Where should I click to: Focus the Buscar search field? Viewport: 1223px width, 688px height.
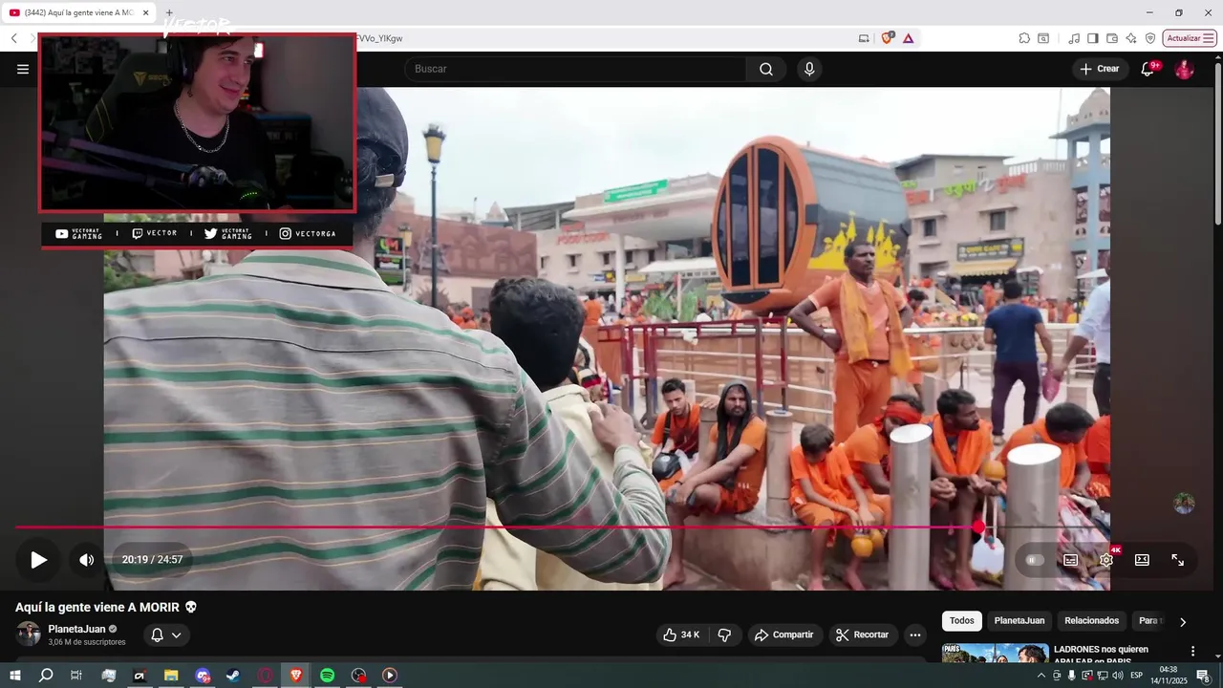pos(575,69)
